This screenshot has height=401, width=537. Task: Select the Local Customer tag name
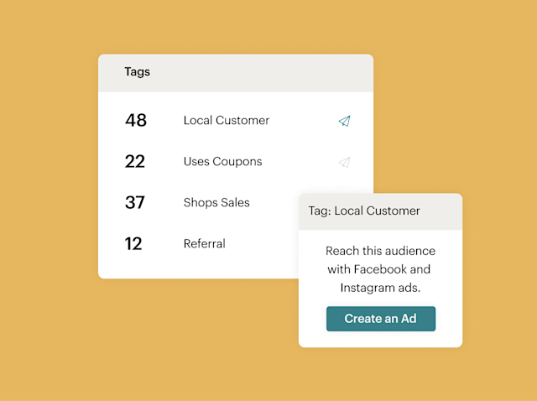(227, 121)
